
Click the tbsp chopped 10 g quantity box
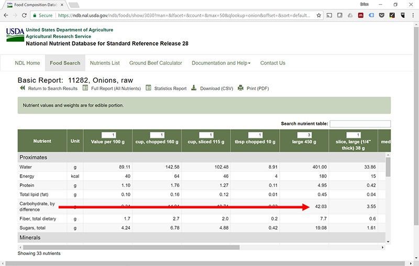(x=255, y=135)
